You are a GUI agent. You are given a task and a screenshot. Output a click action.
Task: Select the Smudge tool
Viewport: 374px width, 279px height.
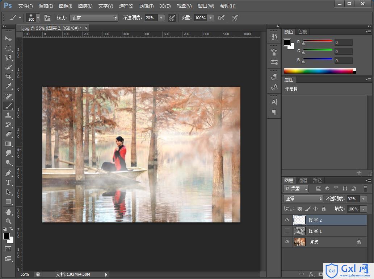(8, 153)
